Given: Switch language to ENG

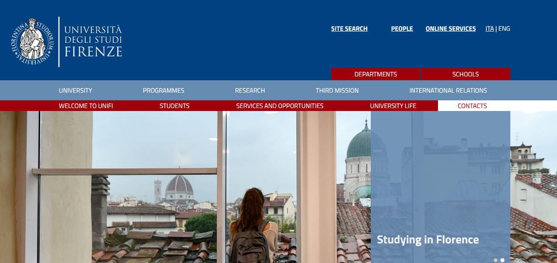Looking at the screenshot, I should (504, 29).
